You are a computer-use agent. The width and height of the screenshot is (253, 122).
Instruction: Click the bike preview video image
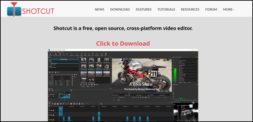click(142, 75)
